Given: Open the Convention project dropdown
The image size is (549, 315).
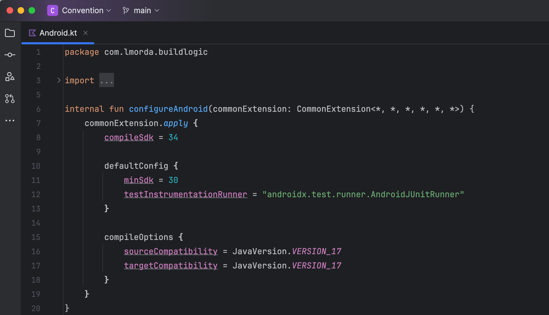Looking at the screenshot, I should (x=86, y=10).
